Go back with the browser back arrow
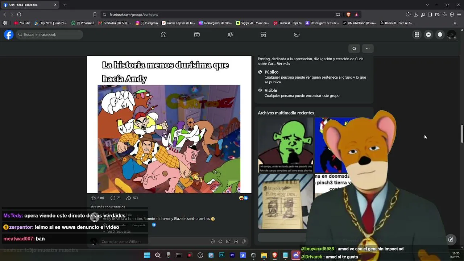 [5, 14]
